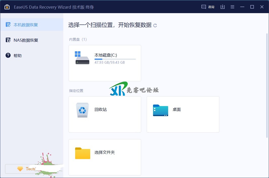
Task: Click the Recycle Bin icon
Action: (82, 110)
